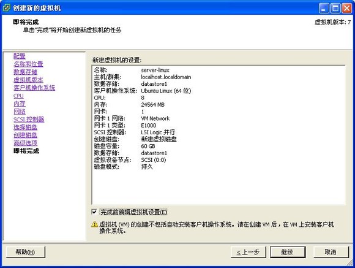Jump to the 高级选项 step
This screenshot has height=268, width=355.
[x=25, y=143]
